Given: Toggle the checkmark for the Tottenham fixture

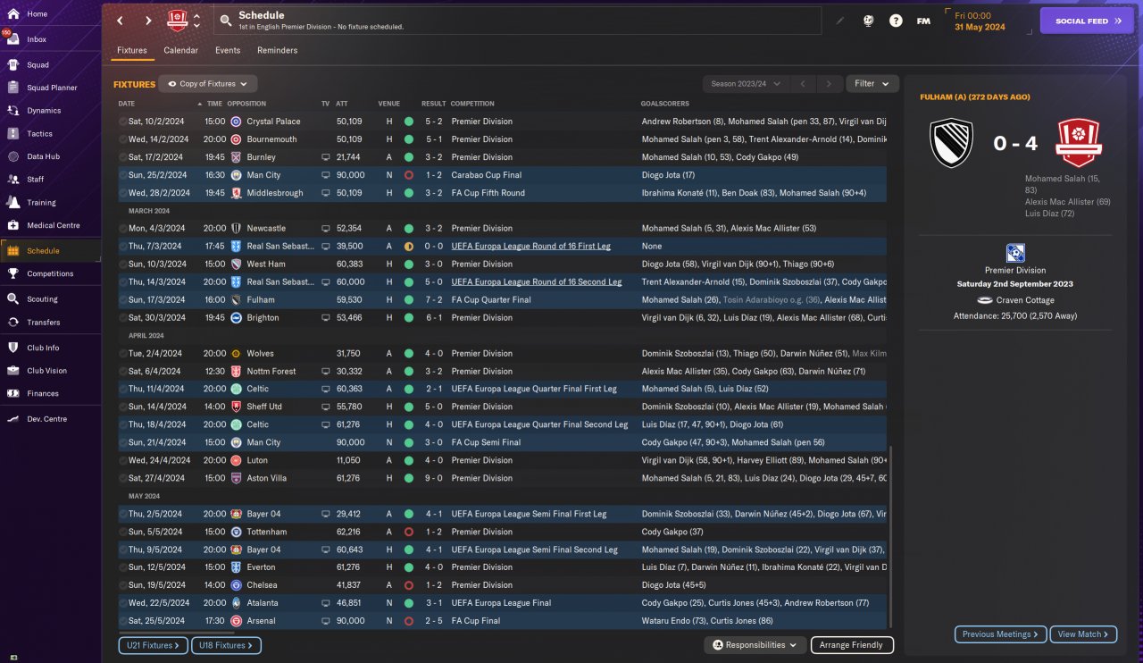Looking at the screenshot, I should click(123, 532).
